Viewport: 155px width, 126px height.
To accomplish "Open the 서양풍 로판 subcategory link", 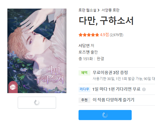I will (110, 10).
